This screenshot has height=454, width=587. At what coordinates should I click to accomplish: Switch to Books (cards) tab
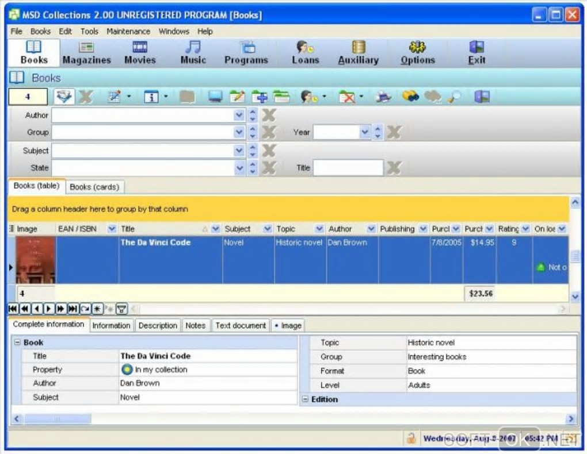pyautogui.click(x=94, y=187)
